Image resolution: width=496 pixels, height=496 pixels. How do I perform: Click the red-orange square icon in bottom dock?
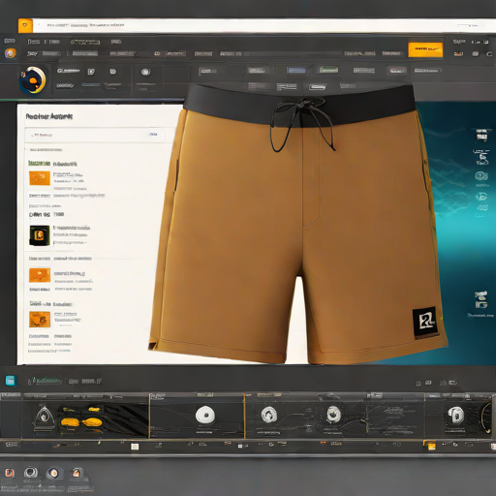[x=10, y=473]
